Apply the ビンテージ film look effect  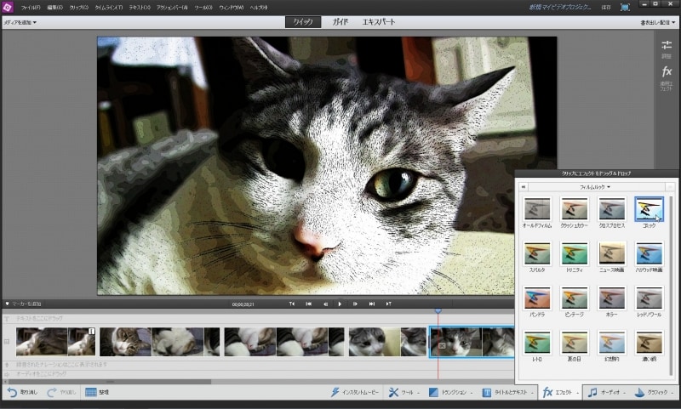575,298
